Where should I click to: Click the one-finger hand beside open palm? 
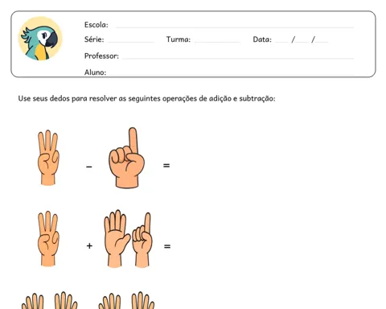tap(142, 240)
